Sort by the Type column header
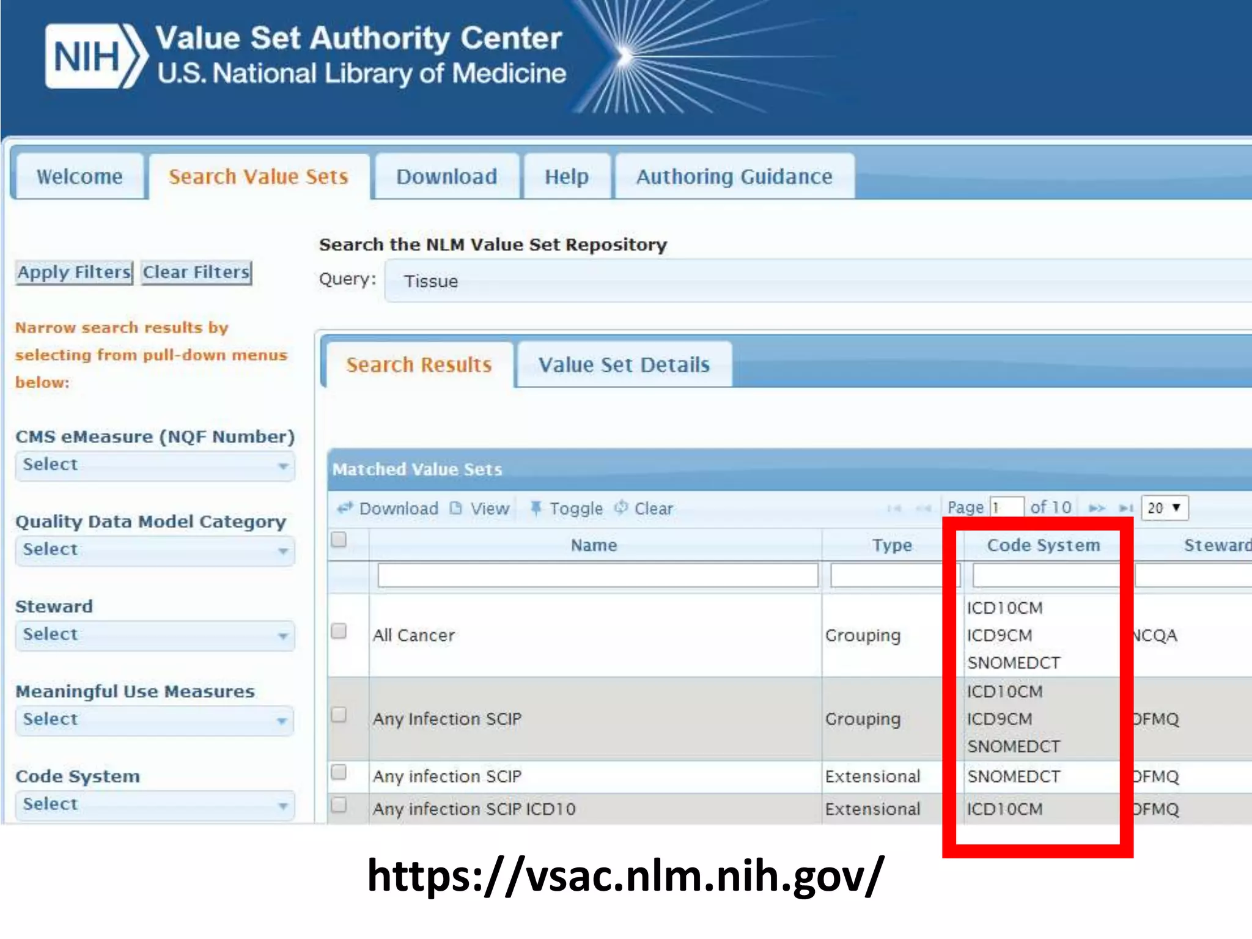This screenshot has width=1252, height=939. (892, 545)
